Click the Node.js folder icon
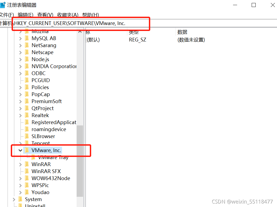Viewport: 277px width, 207px height. 27,59
